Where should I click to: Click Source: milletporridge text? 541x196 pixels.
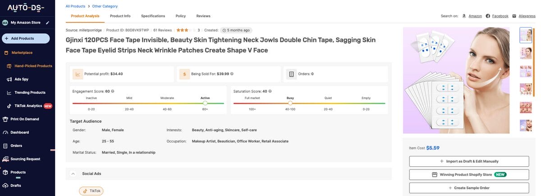point(83,30)
